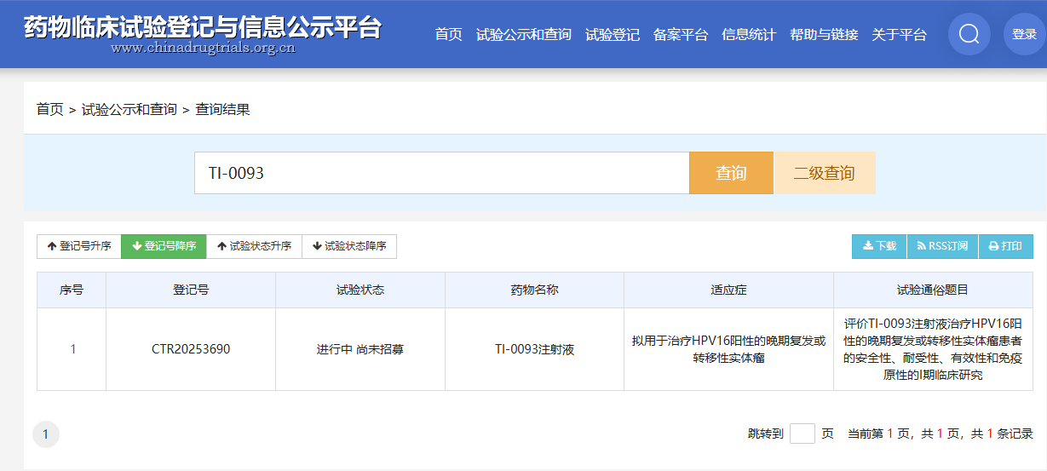Click the magnifying glass search icon in header
The height and width of the screenshot is (471, 1047).
coord(969,35)
